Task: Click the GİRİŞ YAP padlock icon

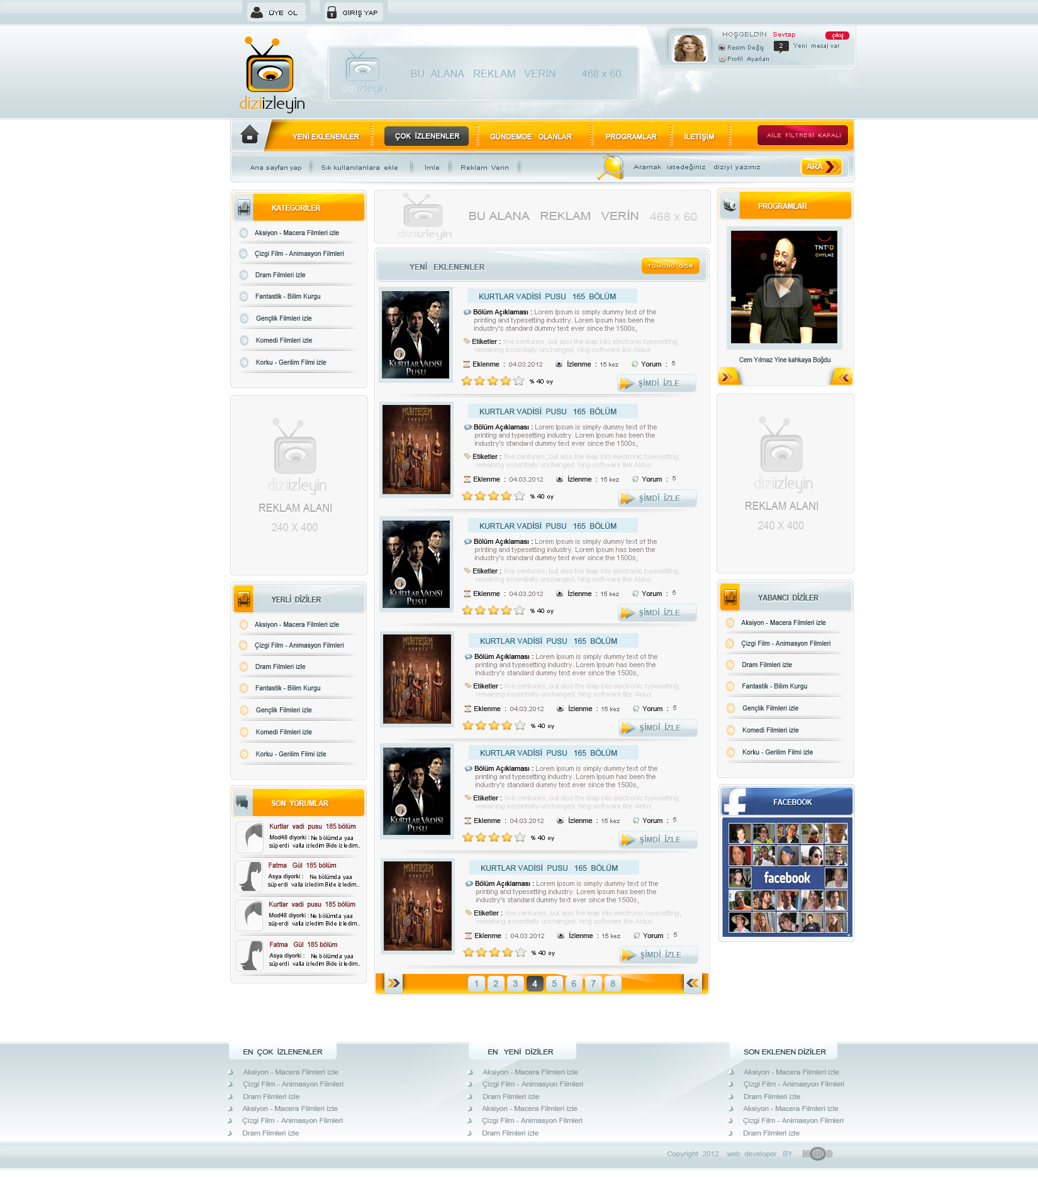Action: [x=332, y=12]
